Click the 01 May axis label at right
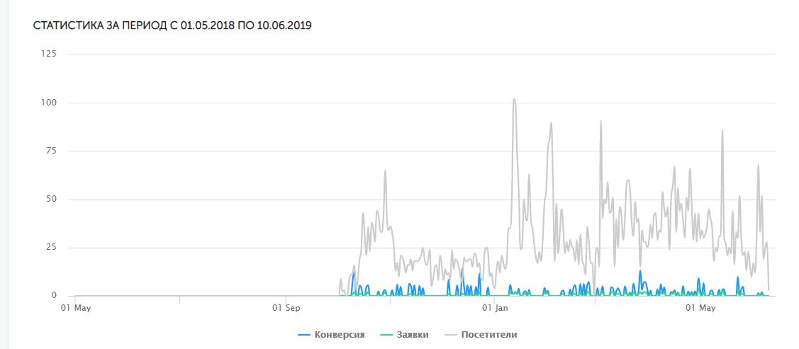The image size is (799, 349). coord(700,309)
